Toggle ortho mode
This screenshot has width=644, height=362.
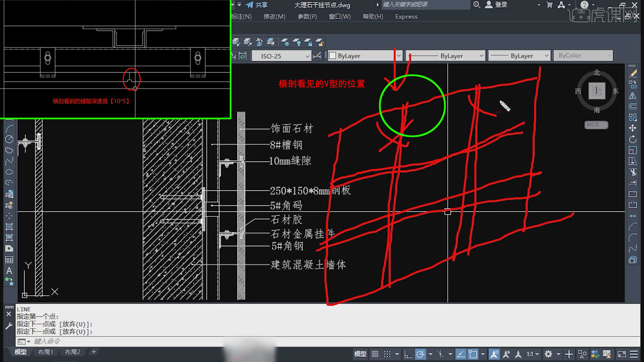click(x=408, y=354)
